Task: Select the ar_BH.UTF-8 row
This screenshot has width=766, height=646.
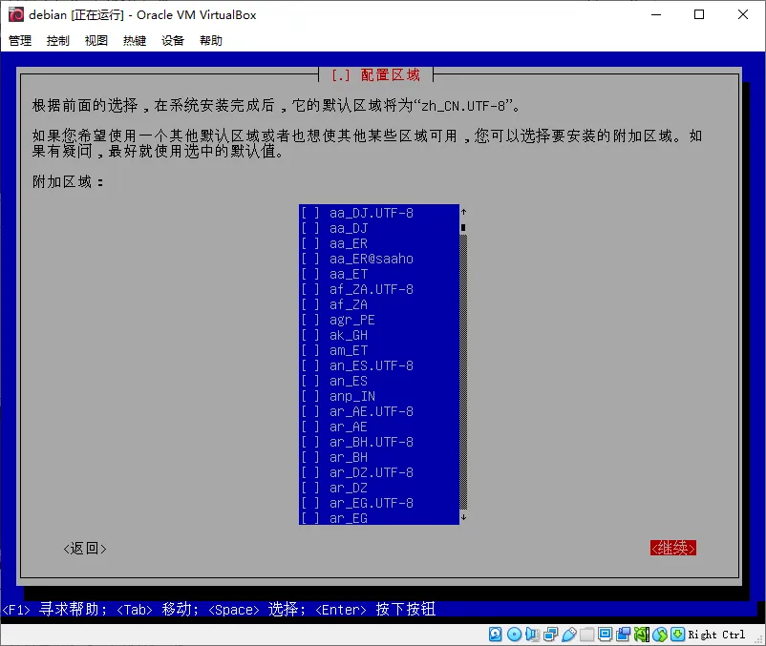Action: pyautogui.click(x=378, y=442)
